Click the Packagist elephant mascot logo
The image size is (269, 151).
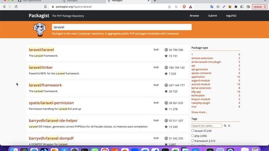point(40,29)
